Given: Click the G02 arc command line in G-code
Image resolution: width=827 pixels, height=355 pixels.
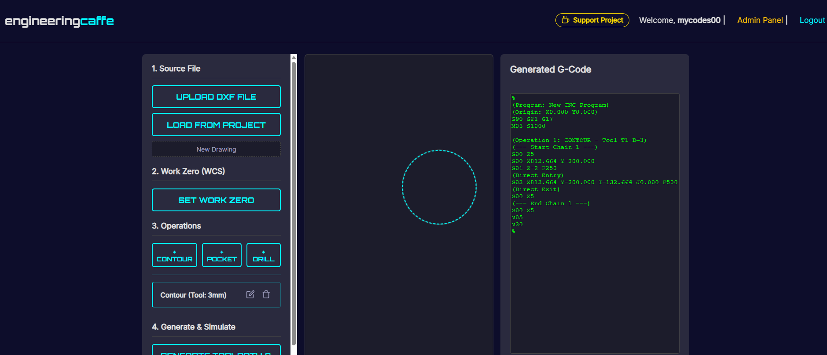Looking at the screenshot, I should [x=594, y=182].
